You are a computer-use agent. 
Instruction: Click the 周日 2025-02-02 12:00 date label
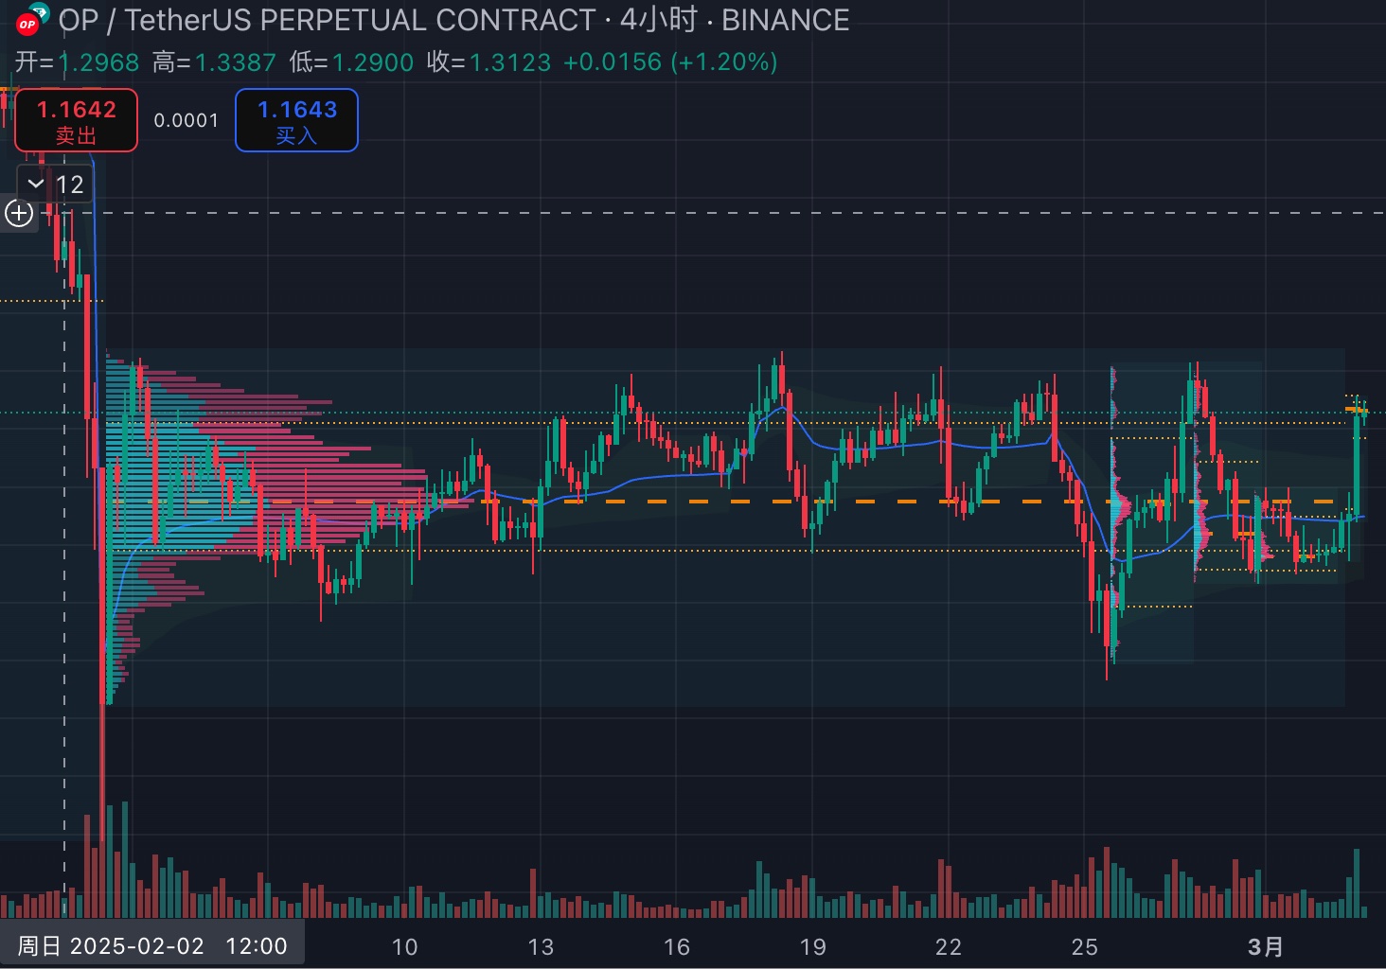[x=151, y=946]
